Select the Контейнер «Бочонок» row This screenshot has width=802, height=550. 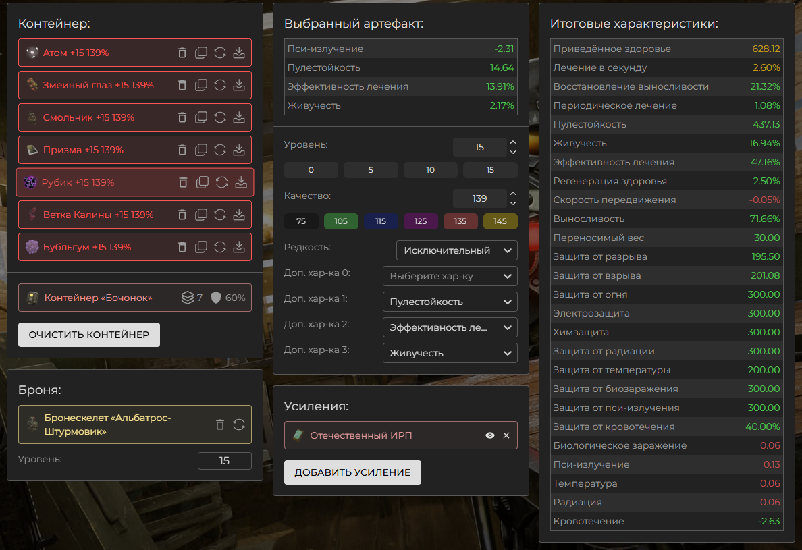point(135,298)
